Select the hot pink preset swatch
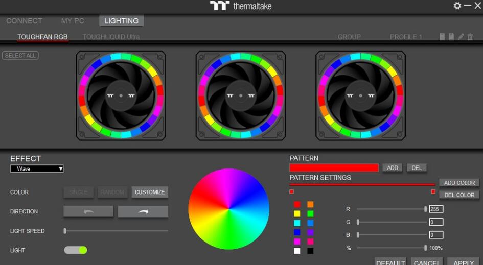Viewport: 483px width, 265px height. coord(310,242)
